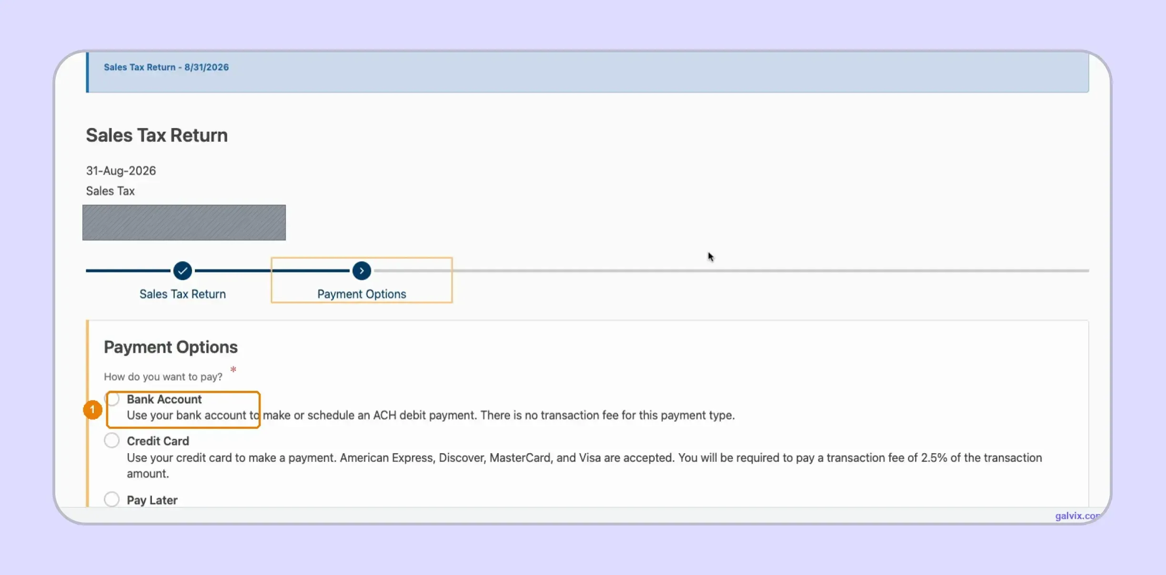Click the ACH debit payment description text
The height and width of the screenshot is (575, 1166).
click(x=431, y=416)
